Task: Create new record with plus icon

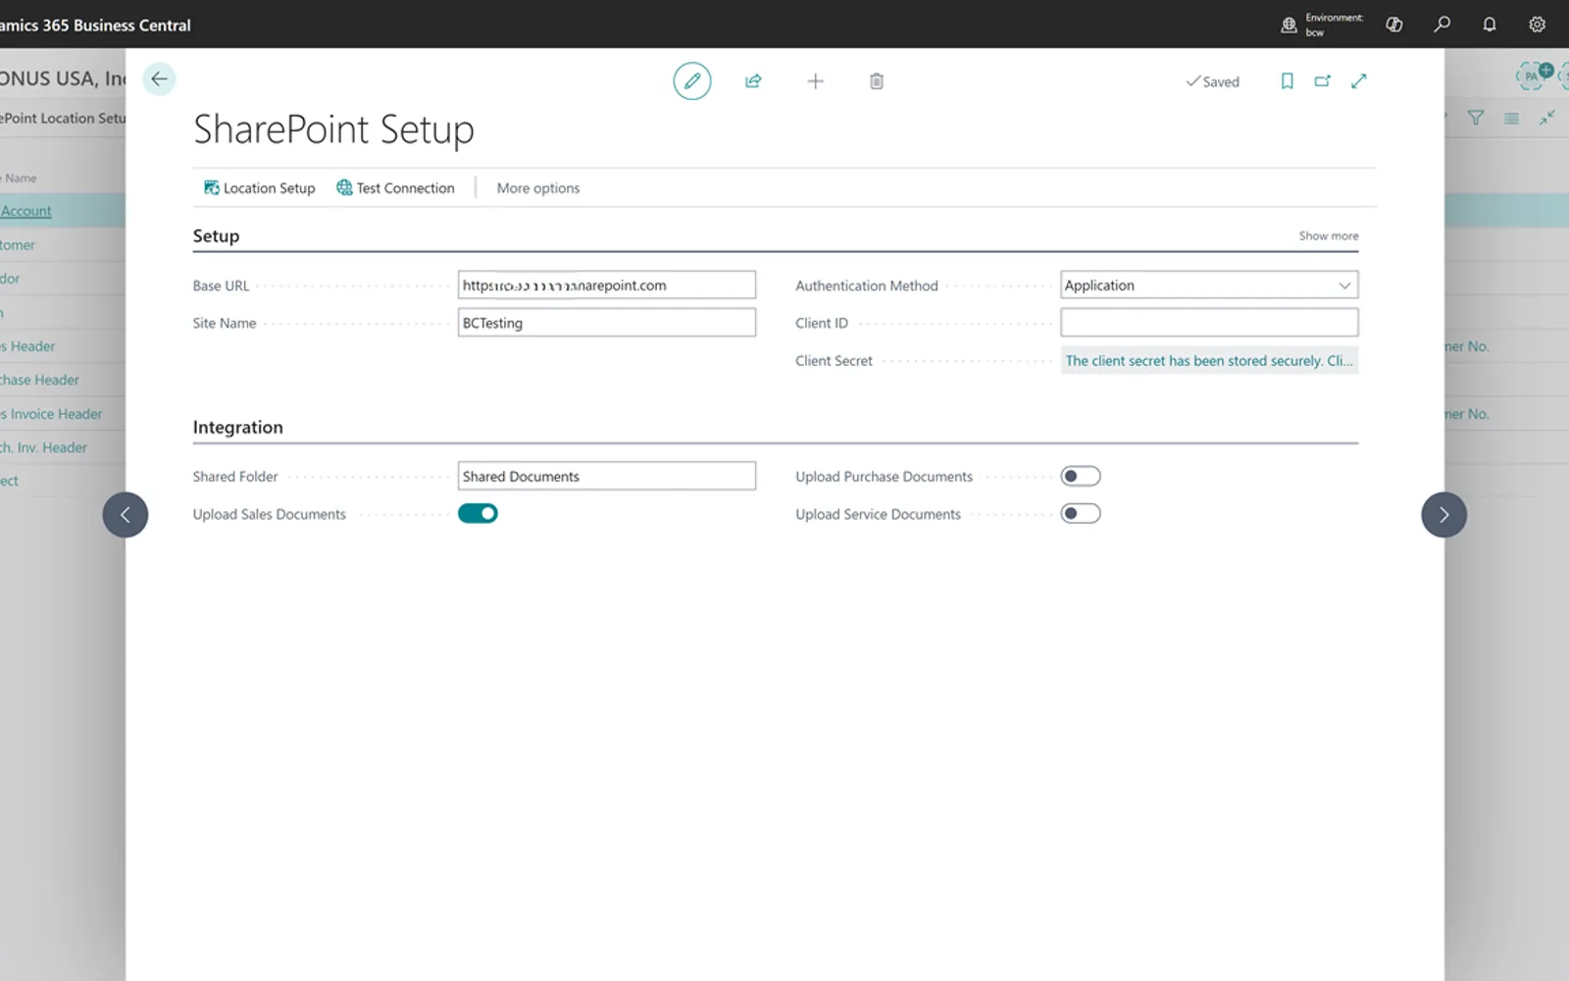Action: tap(815, 81)
